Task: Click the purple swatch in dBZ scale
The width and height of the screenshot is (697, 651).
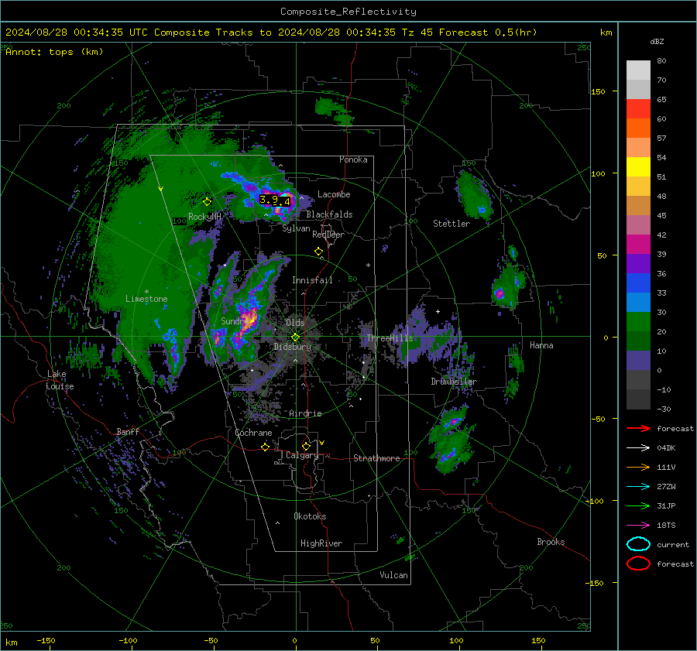Action: pos(638,263)
